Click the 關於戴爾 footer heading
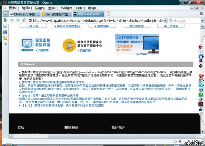205x146 pixels. point(71,128)
